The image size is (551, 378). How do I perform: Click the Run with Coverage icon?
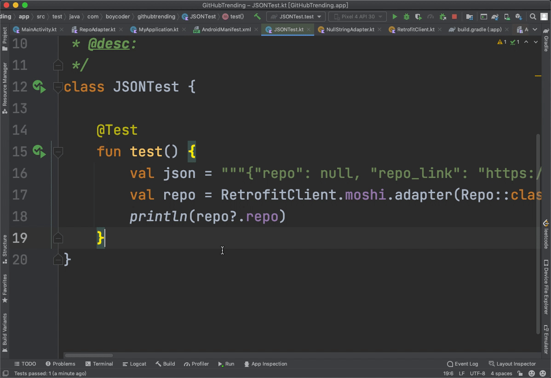pyautogui.click(x=418, y=17)
